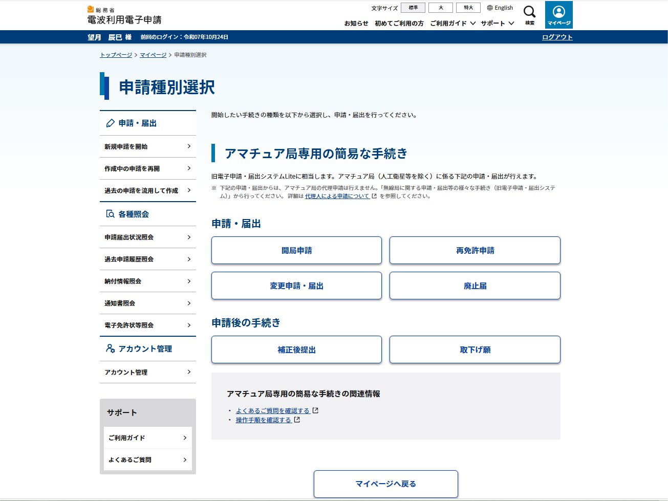Open the お知らせ menu item
This screenshot has height=501, width=668.
pyautogui.click(x=356, y=24)
